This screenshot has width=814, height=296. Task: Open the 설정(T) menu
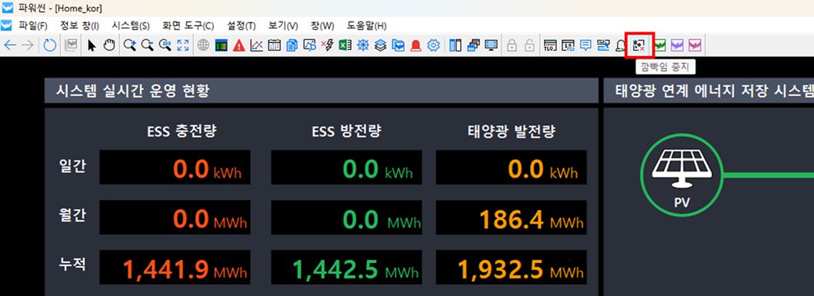coord(242,25)
